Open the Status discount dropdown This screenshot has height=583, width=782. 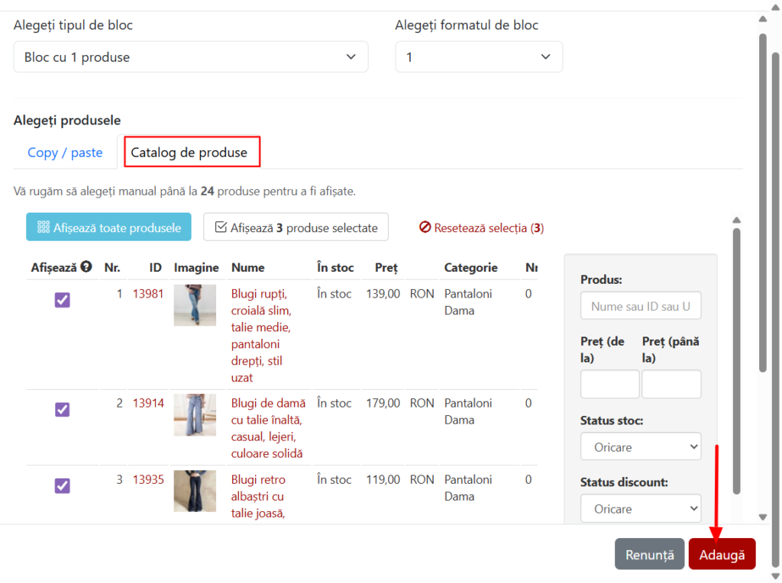coord(641,509)
